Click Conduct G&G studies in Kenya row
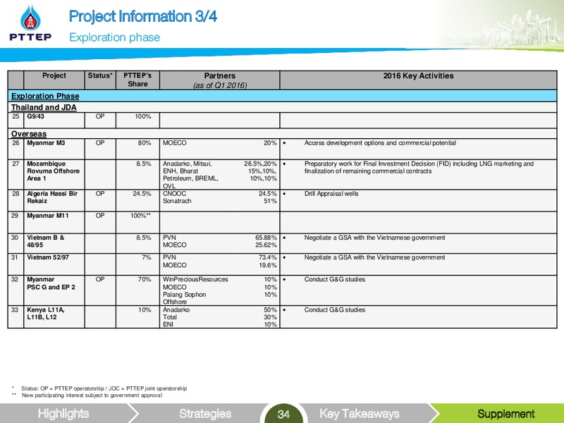Viewport: 564px width, 423px height. pyautogui.click(x=334, y=309)
